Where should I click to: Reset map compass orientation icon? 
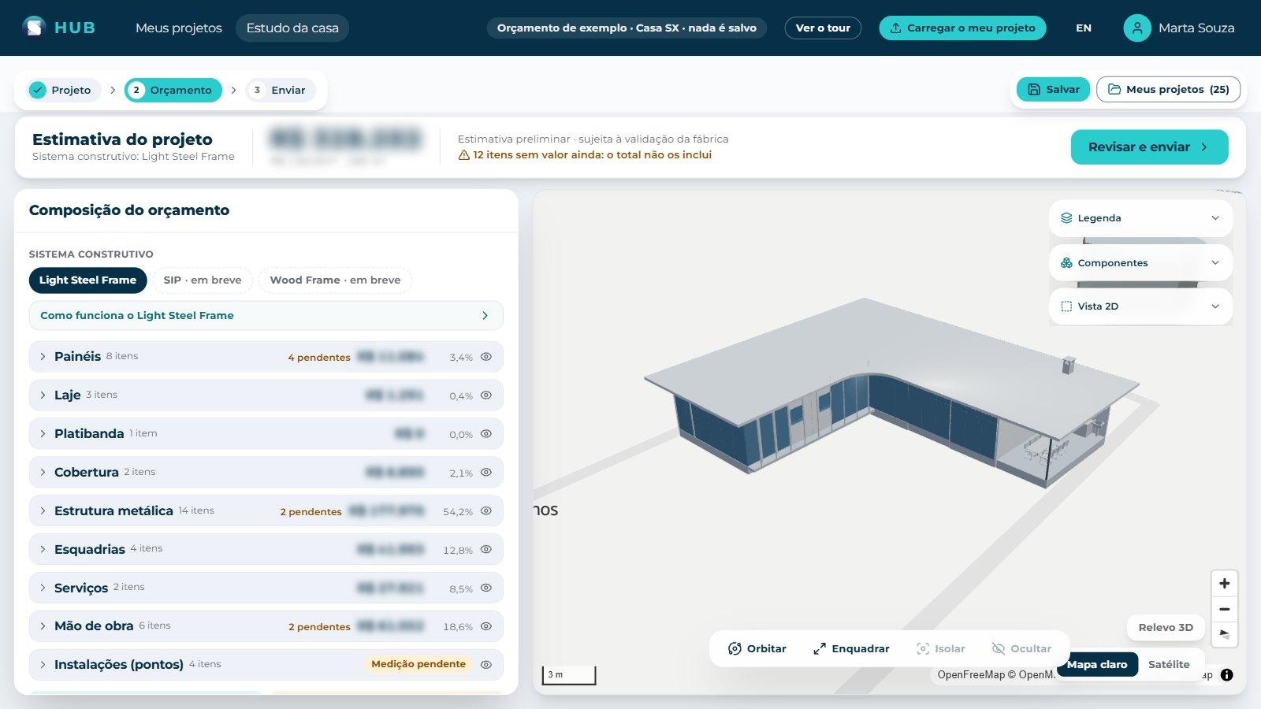1225,633
